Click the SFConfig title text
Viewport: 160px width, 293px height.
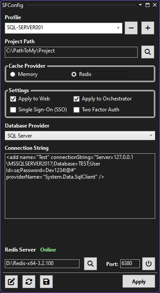(13, 5)
